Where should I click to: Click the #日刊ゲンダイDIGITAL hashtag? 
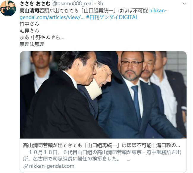(112, 17)
